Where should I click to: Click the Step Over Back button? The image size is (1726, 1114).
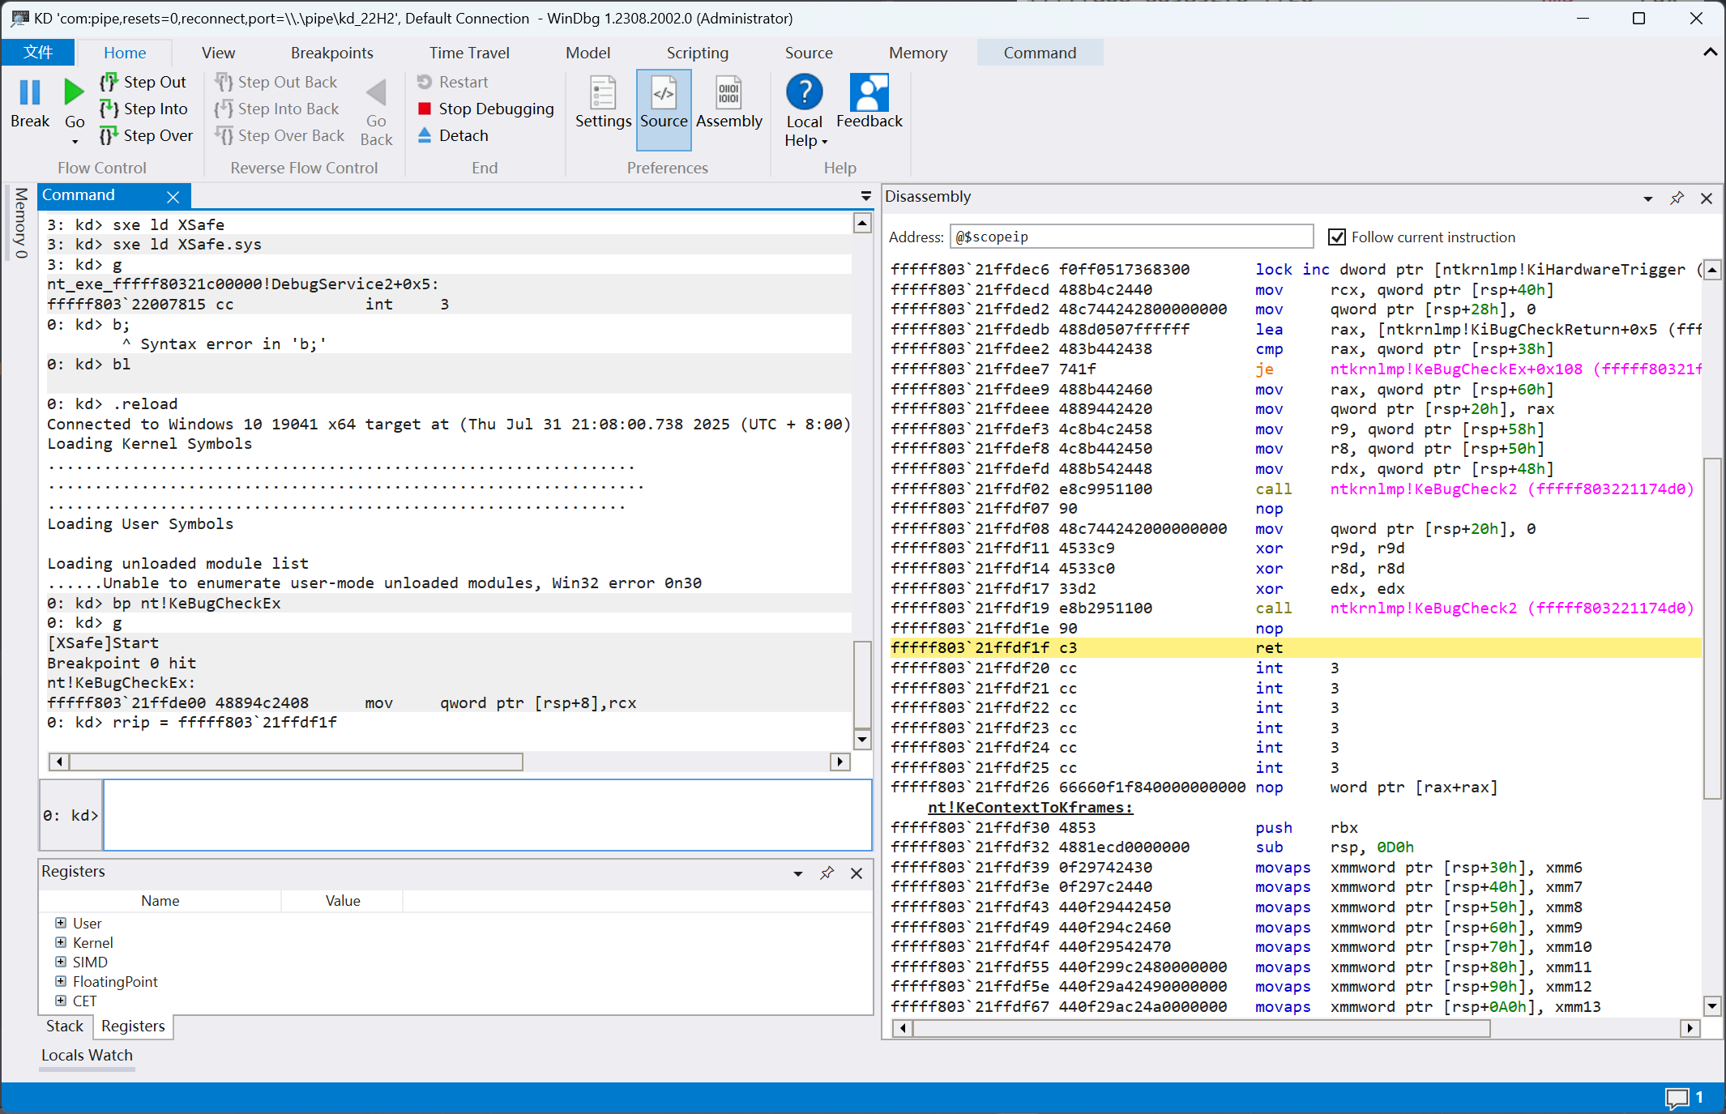click(x=280, y=135)
